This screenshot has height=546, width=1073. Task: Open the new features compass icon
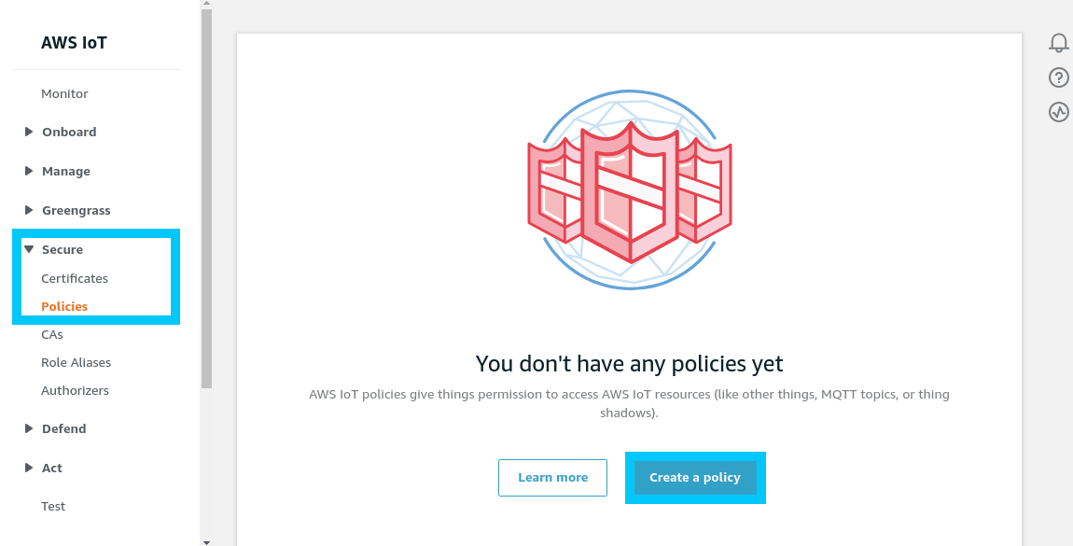[1058, 111]
